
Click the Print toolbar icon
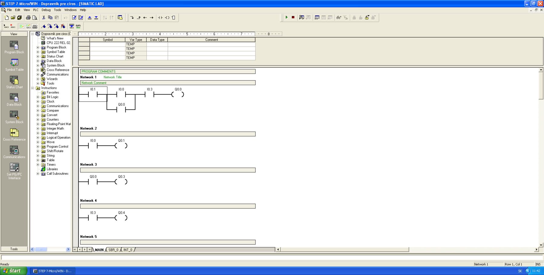(x=28, y=18)
